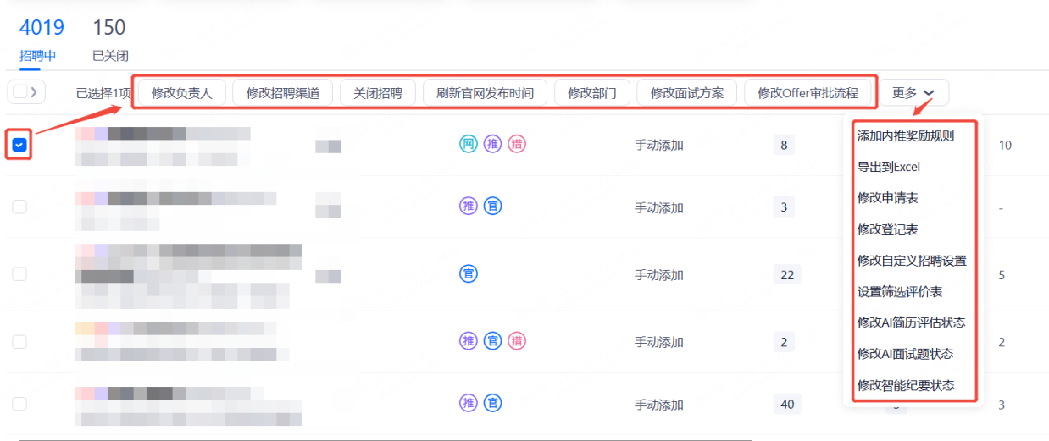Click the purple 推 icon in second row
This screenshot has height=441, width=1049.
[468, 206]
